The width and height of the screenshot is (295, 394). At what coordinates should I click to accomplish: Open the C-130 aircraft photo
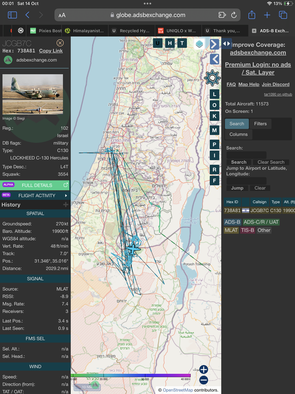[x=32, y=94]
